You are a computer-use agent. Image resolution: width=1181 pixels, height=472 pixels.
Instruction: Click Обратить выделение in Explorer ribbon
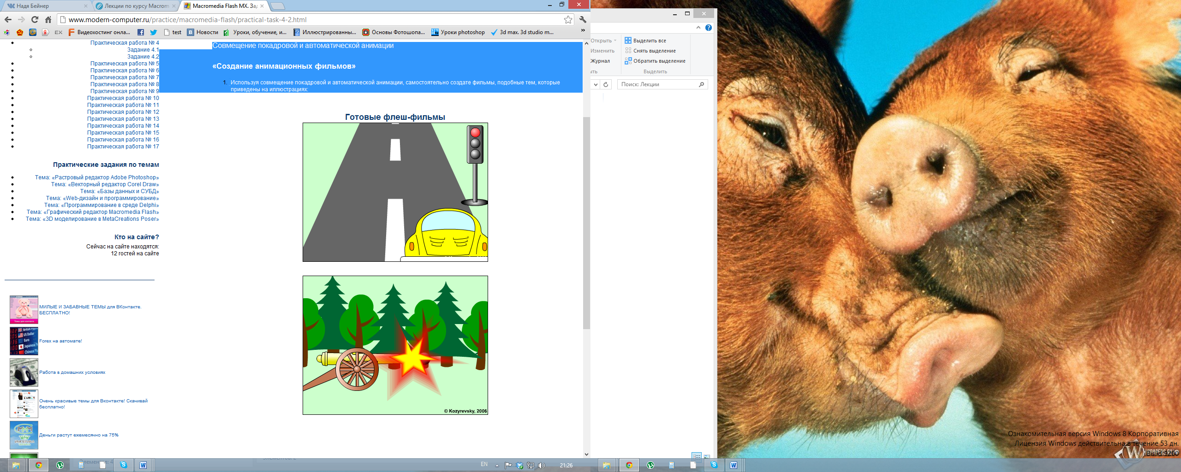[x=655, y=61]
